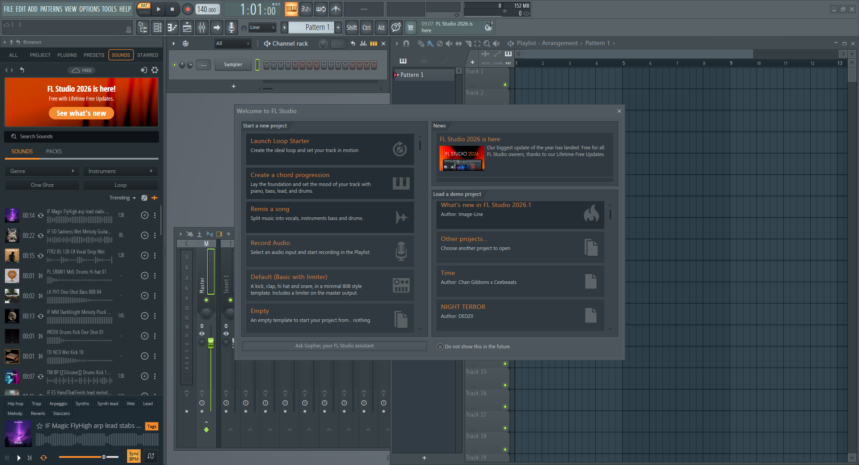Click the Launch Loop Starter icon
Viewport: 859px width, 465px height.
click(x=400, y=149)
